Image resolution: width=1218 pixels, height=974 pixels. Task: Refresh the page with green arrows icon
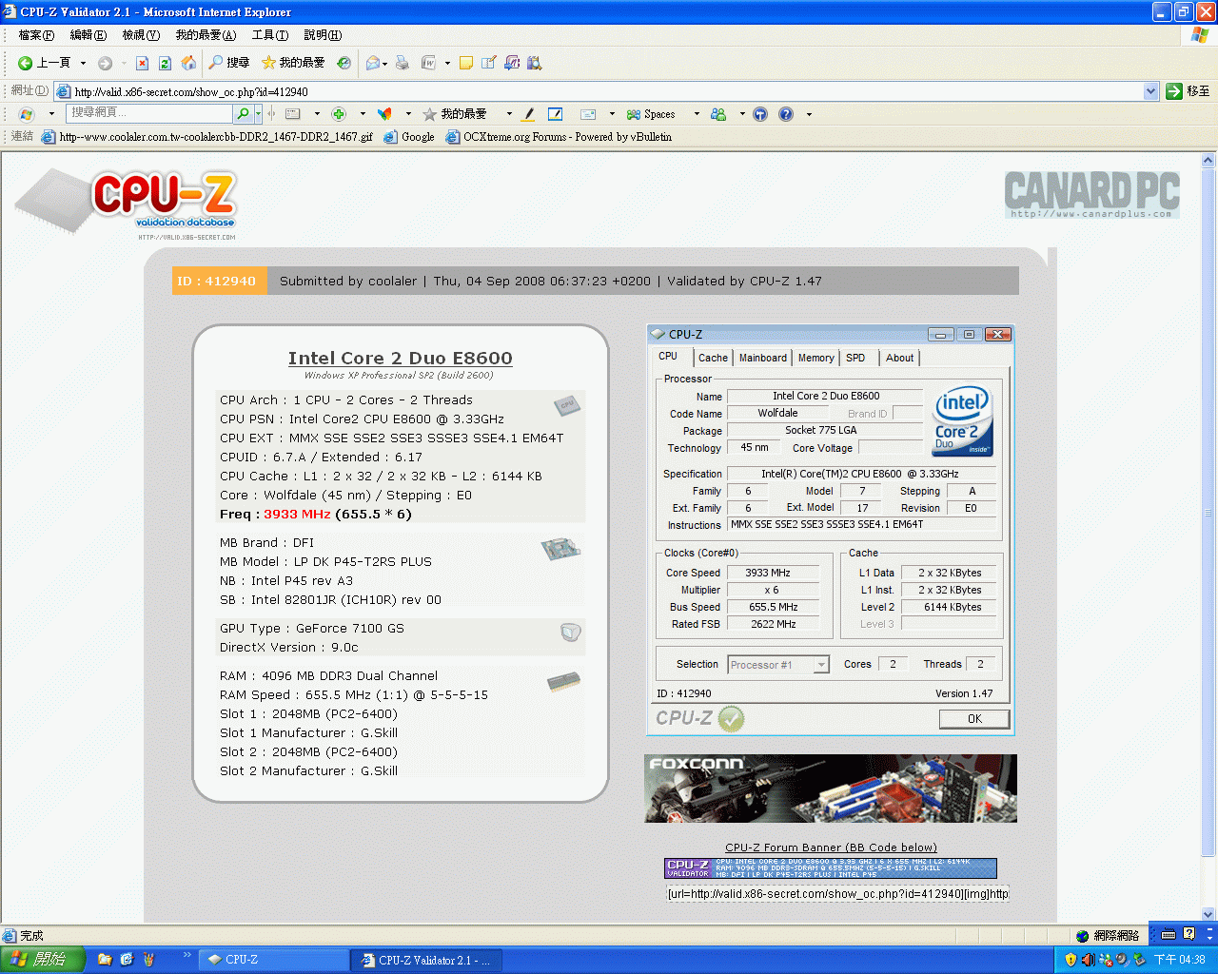coord(165,63)
